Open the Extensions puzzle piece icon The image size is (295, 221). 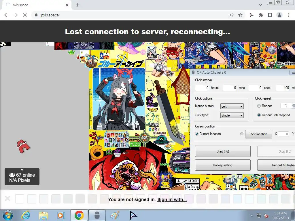(261, 15)
